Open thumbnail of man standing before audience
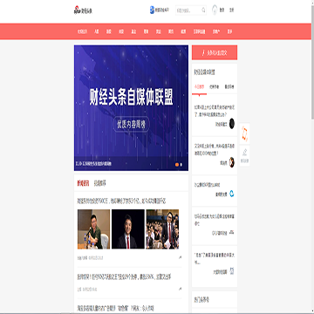The height and width of the screenshot is (314, 314). coord(162,229)
